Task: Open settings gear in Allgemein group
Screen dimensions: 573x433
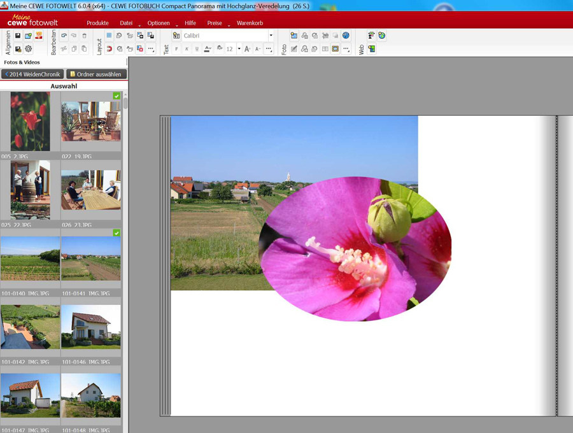Action: pyautogui.click(x=29, y=49)
